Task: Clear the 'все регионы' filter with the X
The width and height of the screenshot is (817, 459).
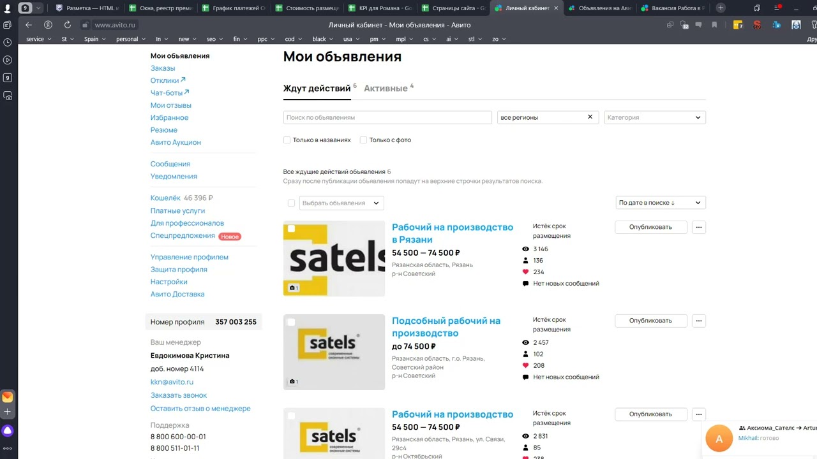Action: pyautogui.click(x=590, y=117)
